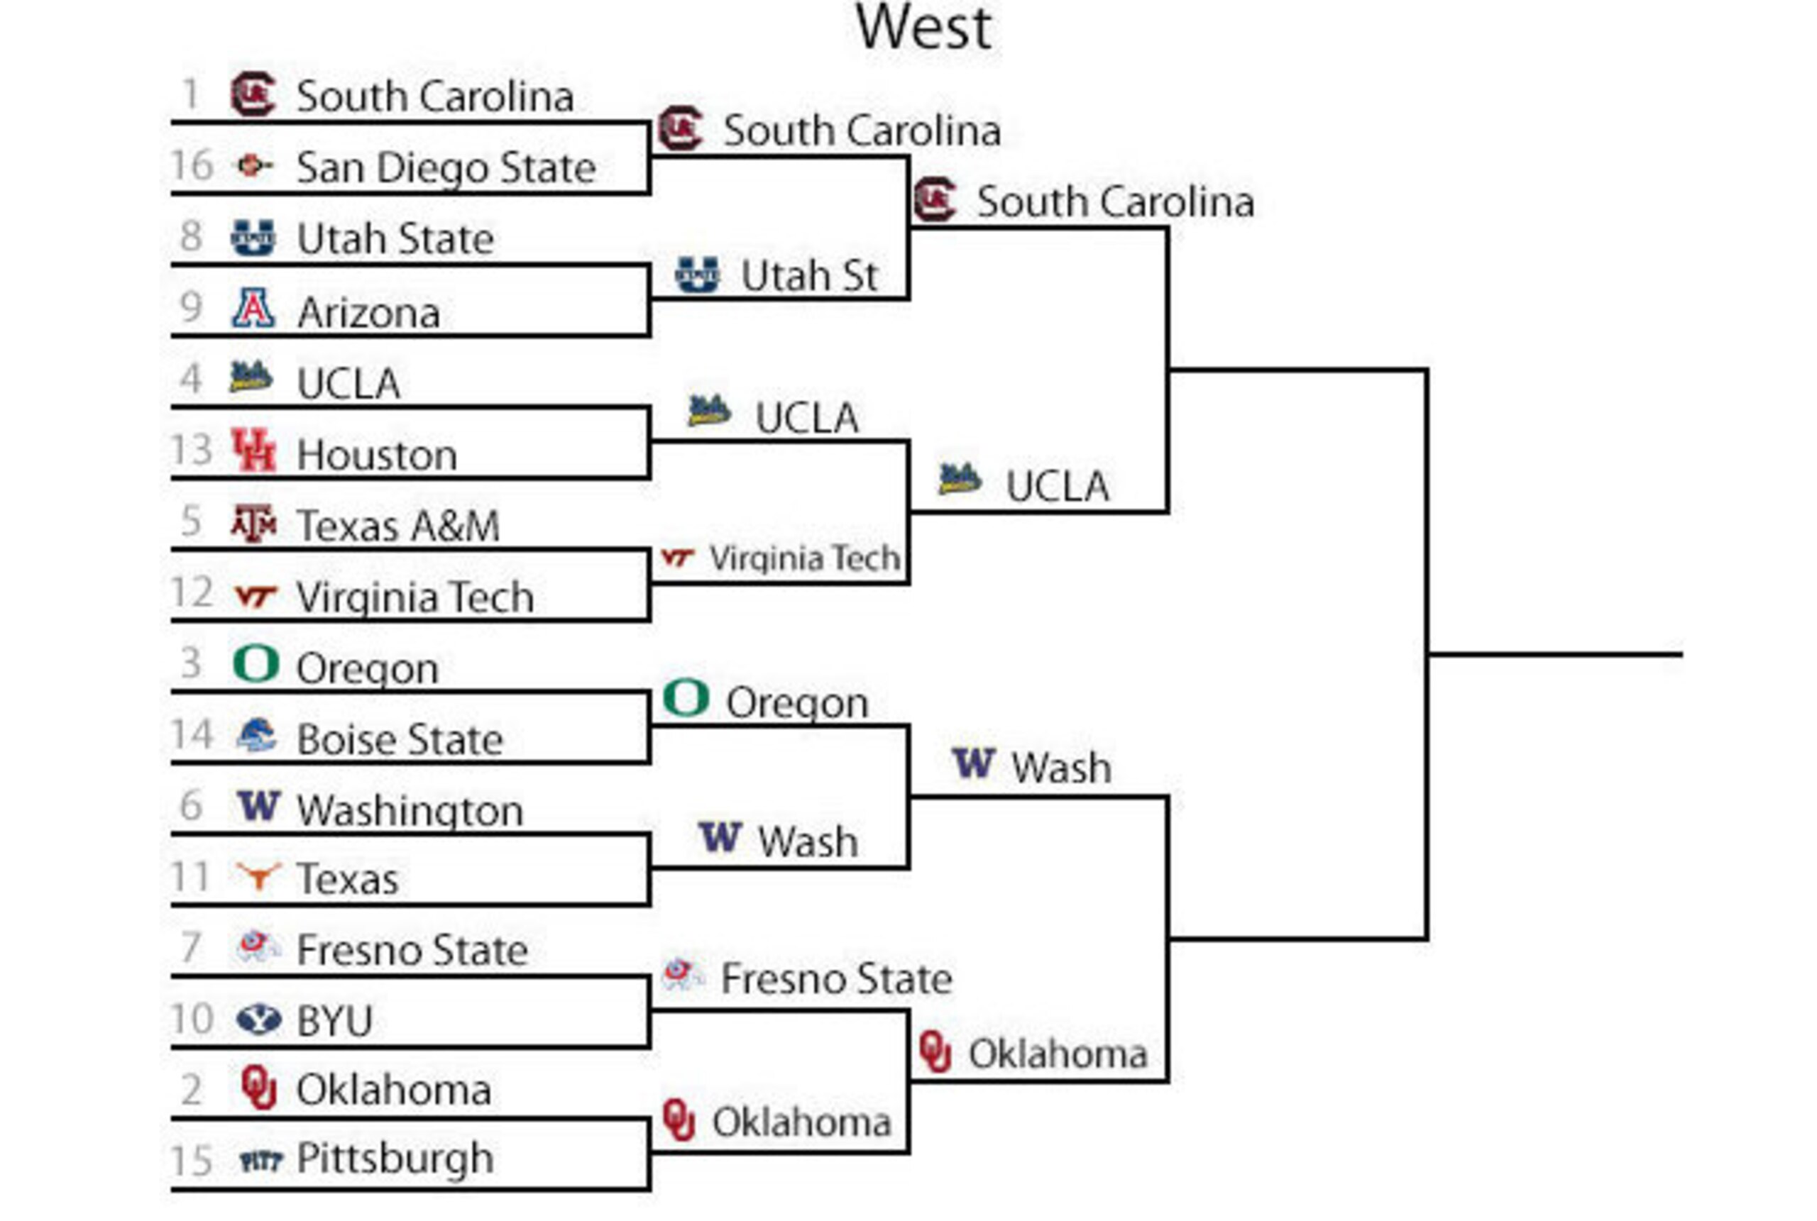1817x1221 pixels.
Task: Click second-round 'Virginia Tech' winner text
Action: [805, 558]
